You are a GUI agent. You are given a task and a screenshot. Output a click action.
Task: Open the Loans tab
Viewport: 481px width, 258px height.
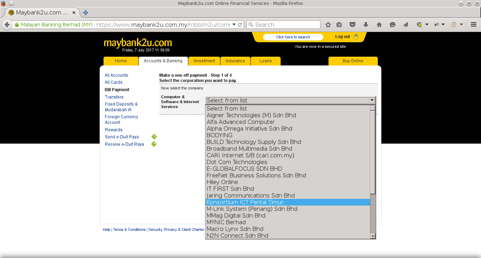(x=266, y=61)
